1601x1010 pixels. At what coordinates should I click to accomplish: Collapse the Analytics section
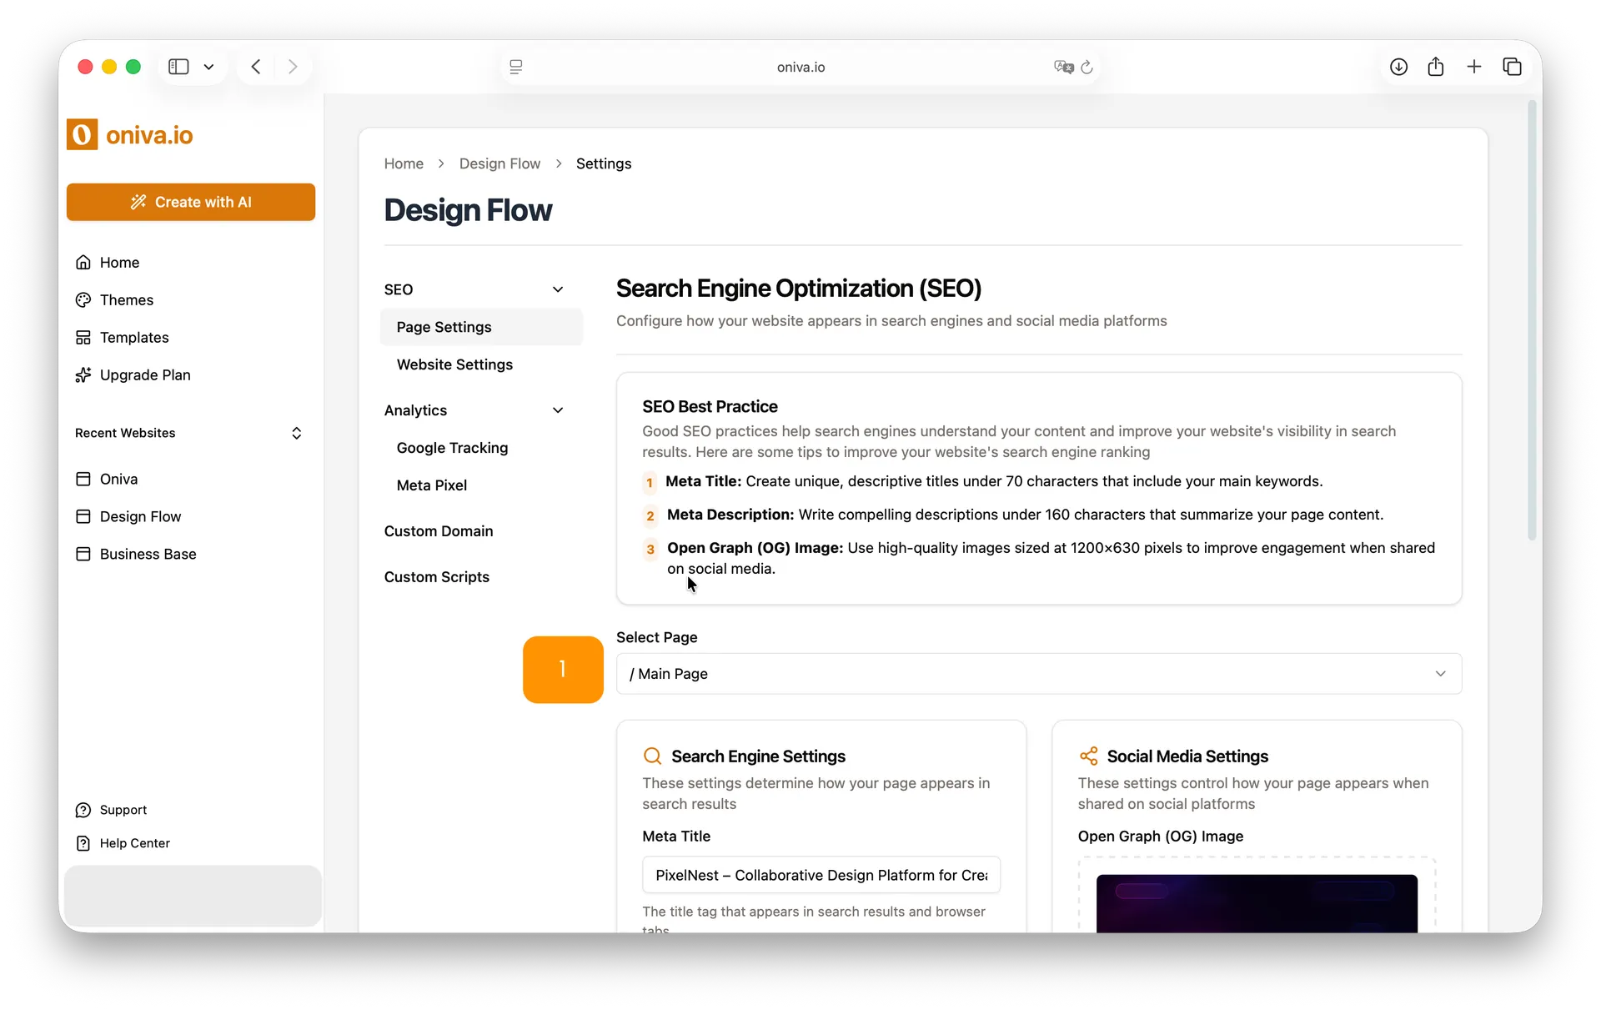coord(558,410)
